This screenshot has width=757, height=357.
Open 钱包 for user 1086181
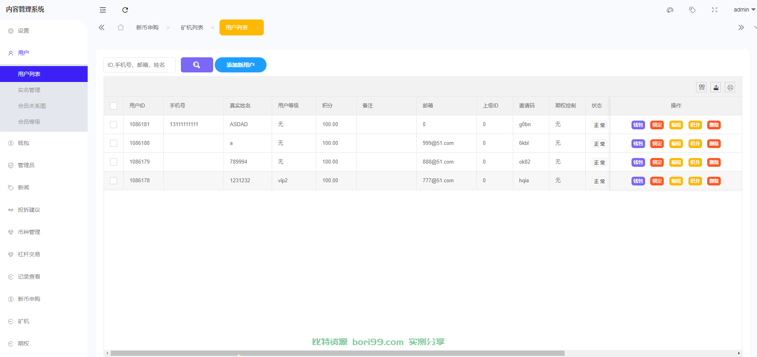(638, 125)
